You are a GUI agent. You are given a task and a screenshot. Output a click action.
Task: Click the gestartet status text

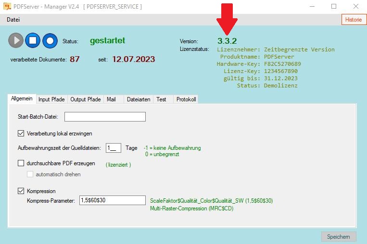point(107,40)
